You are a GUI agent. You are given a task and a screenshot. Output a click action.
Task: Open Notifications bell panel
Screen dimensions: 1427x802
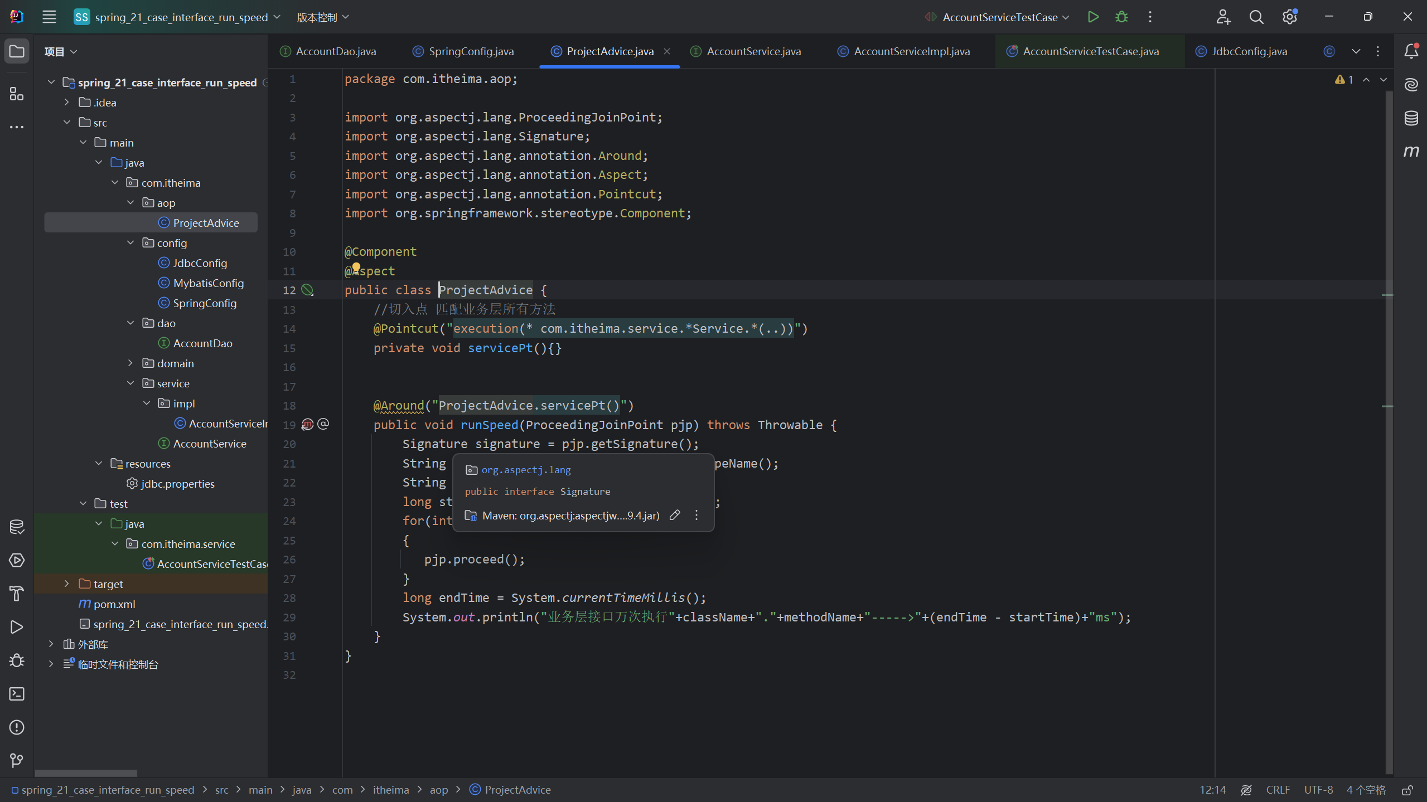point(1411,51)
